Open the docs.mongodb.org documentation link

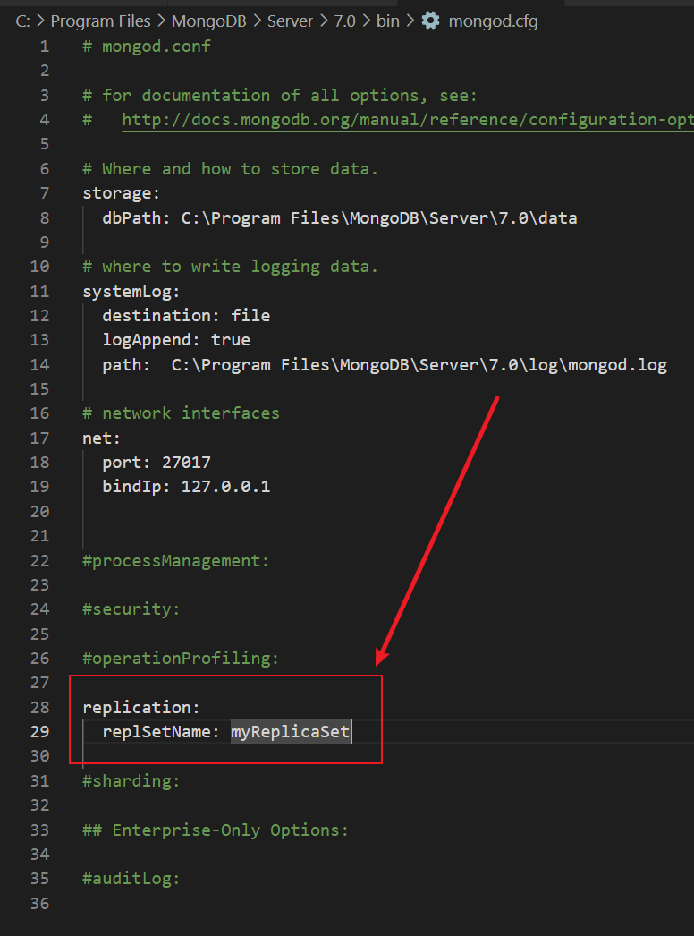(x=408, y=120)
